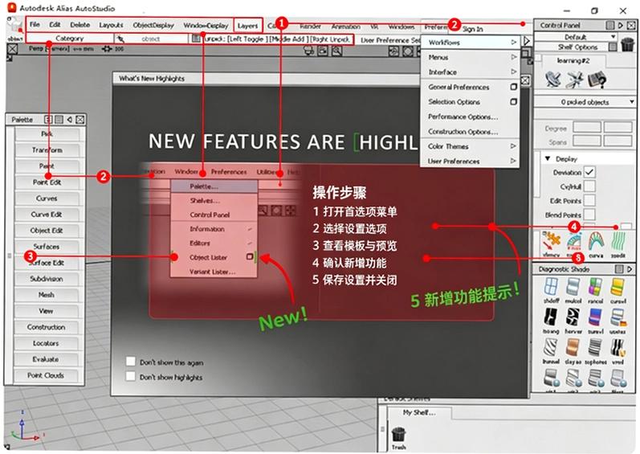This screenshot has width=640, height=454.
Task: Click the Diagnostic Shade panel menu icon
Action: (x=619, y=269)
